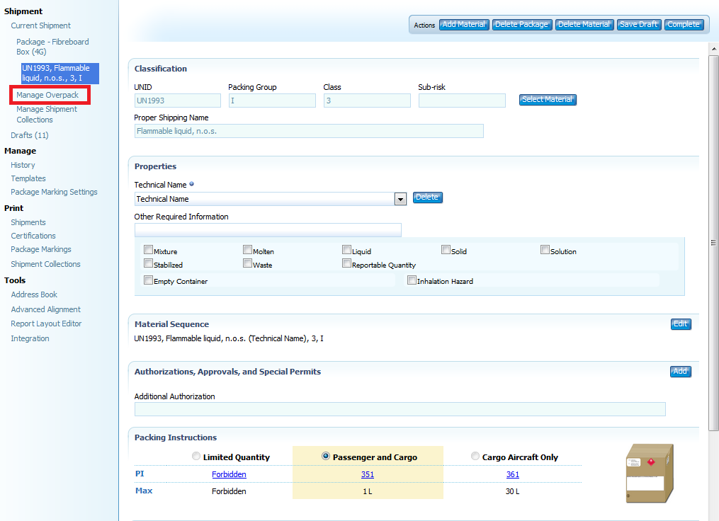
Task: Open Manage Overpack in the sidebar
Action: click(x=47, y=95)
